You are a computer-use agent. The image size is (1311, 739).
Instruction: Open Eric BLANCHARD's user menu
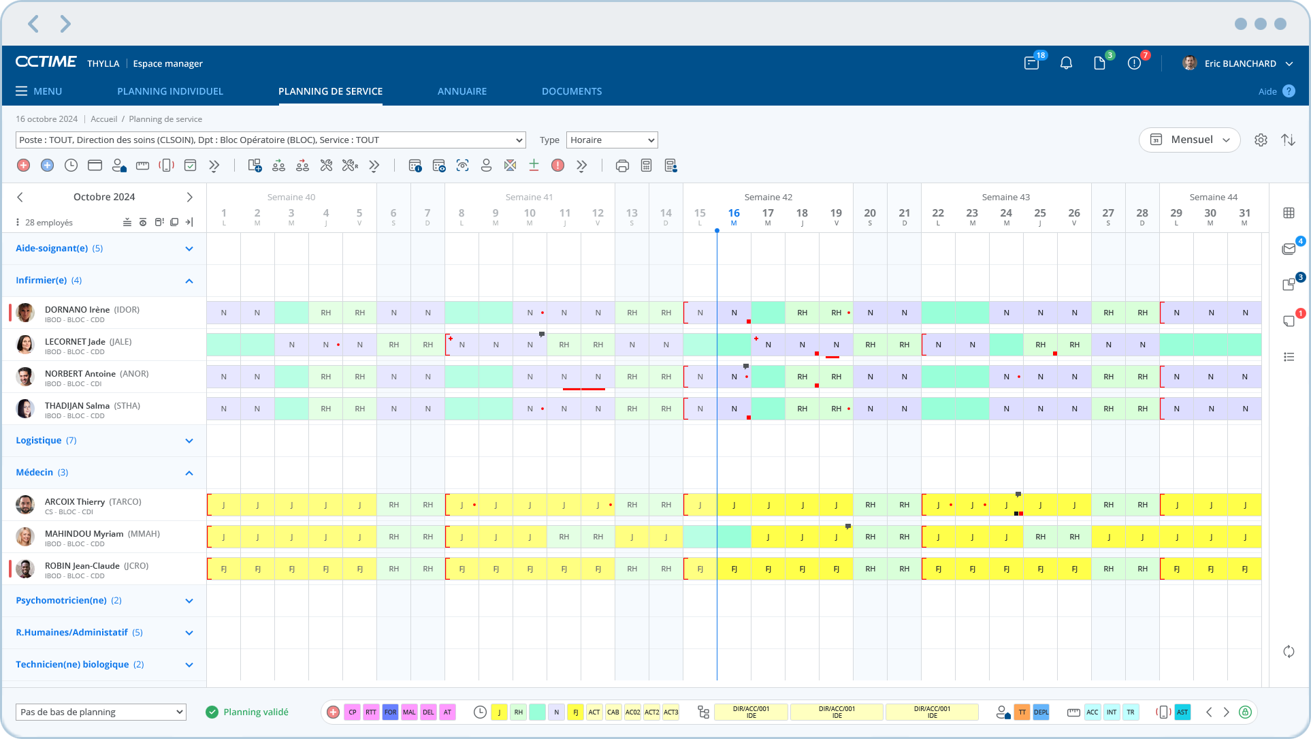[x=1240, y=63]
